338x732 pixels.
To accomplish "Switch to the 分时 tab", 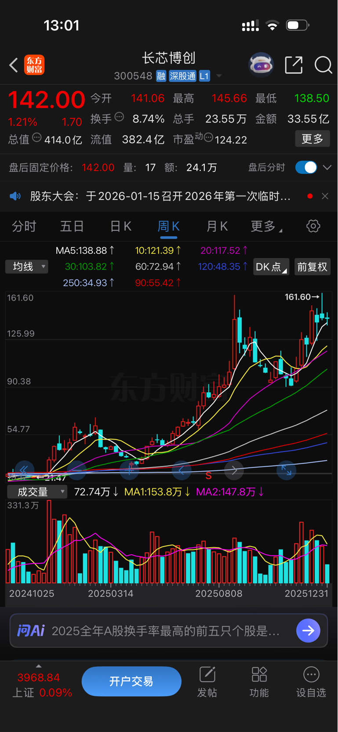I will (24, 226).
